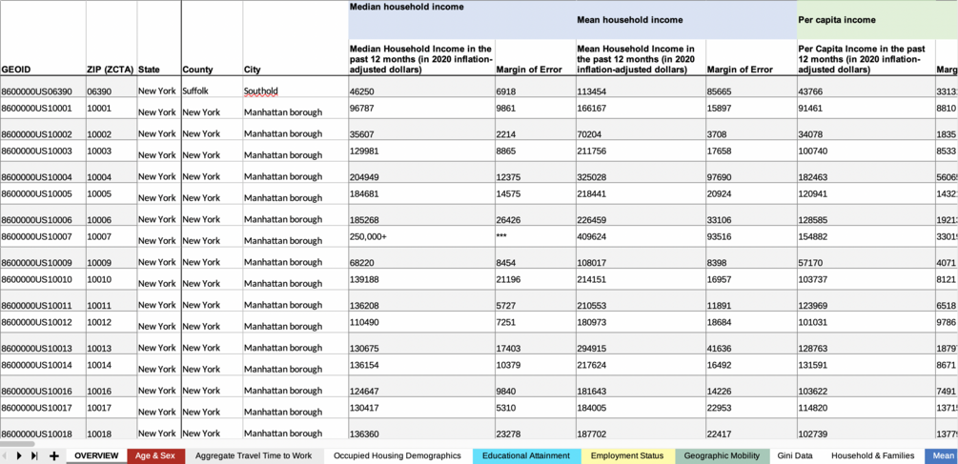Select per capita income 123969
The height and width of the screenshot is (464, 958).
866,300
